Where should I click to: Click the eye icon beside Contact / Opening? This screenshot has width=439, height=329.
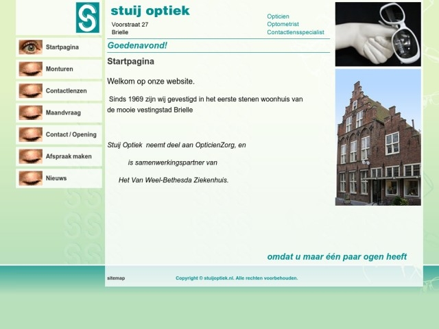click(x=30, y=135)
